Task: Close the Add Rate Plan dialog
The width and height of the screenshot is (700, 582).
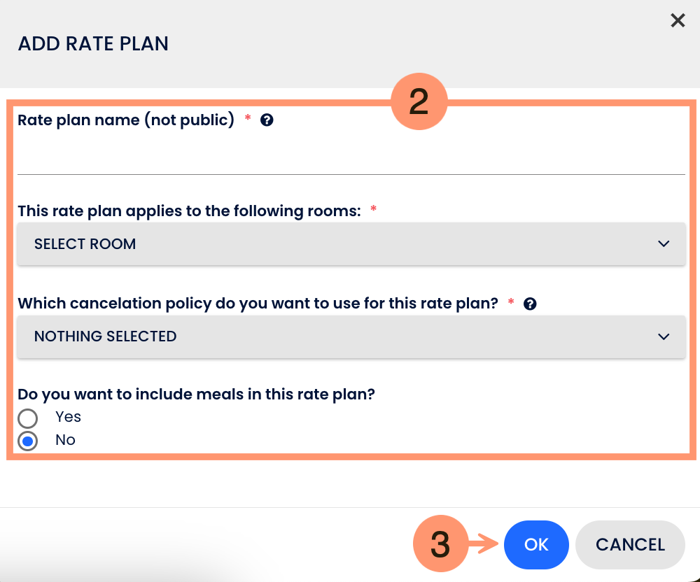Action: 678,21
